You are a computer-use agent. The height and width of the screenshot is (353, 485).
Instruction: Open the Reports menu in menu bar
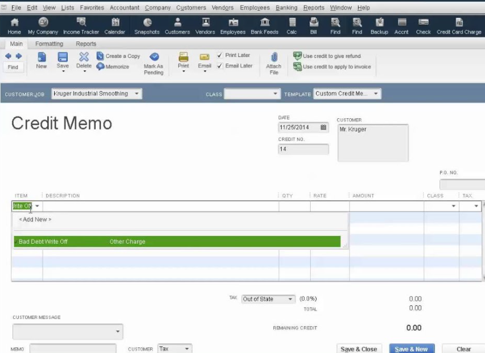314,7
